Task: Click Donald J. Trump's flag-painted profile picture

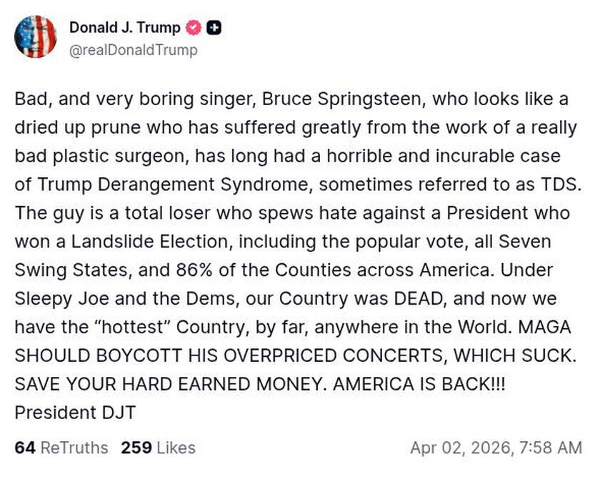Action: [36, 36]
